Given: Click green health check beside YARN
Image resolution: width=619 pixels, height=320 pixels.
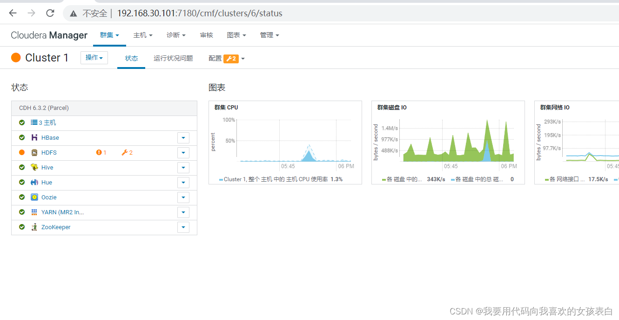Looking at the screenshot, I should tap(22, 212).
